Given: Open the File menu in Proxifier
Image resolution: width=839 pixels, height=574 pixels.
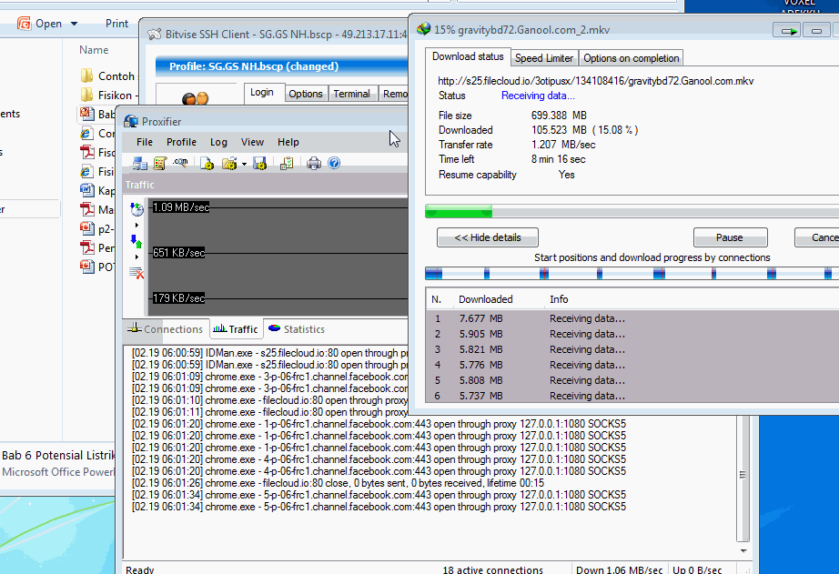Looking at the screenshot, I should [x=145, y=142].
